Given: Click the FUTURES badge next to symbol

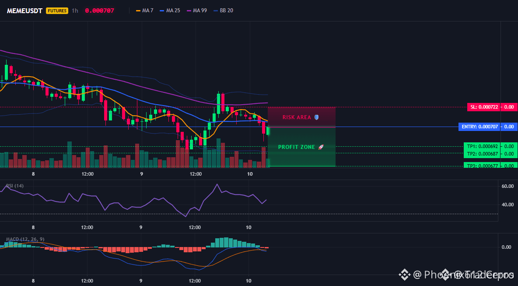Looking at the screenshot, I should tap(57, 11).
